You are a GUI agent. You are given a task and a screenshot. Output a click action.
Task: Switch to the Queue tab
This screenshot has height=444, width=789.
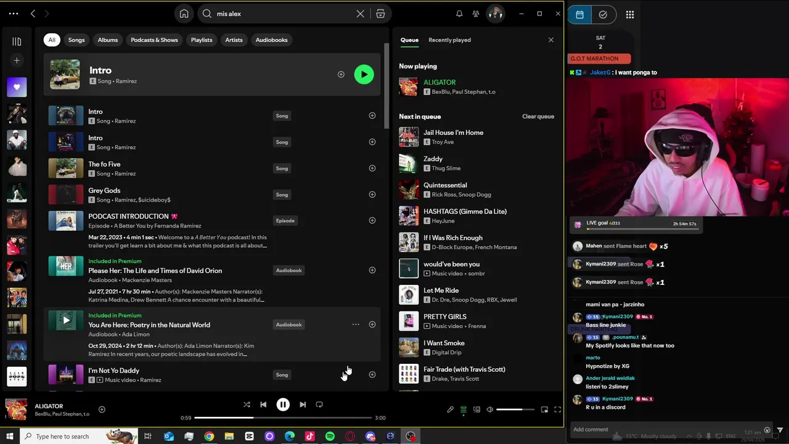point(409,40)
